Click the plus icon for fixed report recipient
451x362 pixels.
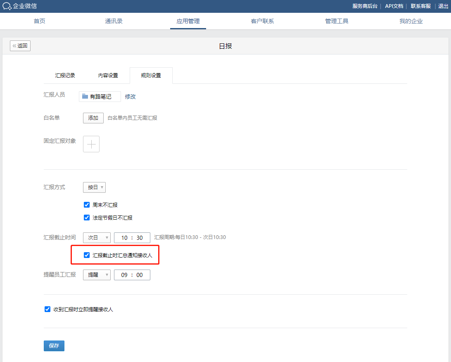[x=91, y=144]
